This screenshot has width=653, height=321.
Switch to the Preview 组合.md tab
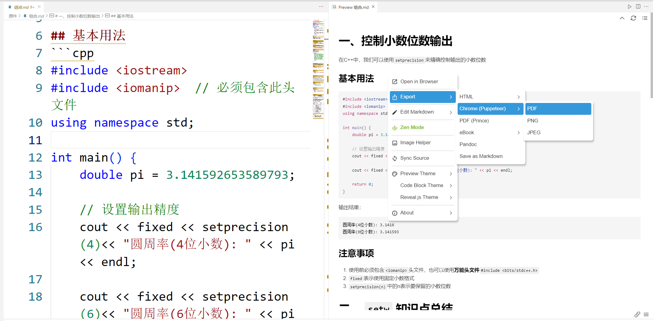[353, 7]
